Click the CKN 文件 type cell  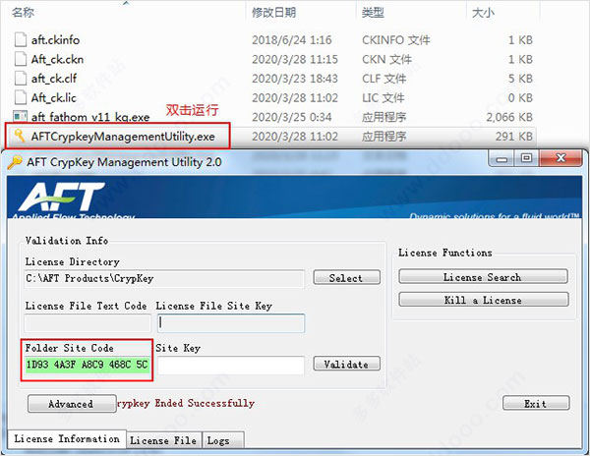[386, 59]
